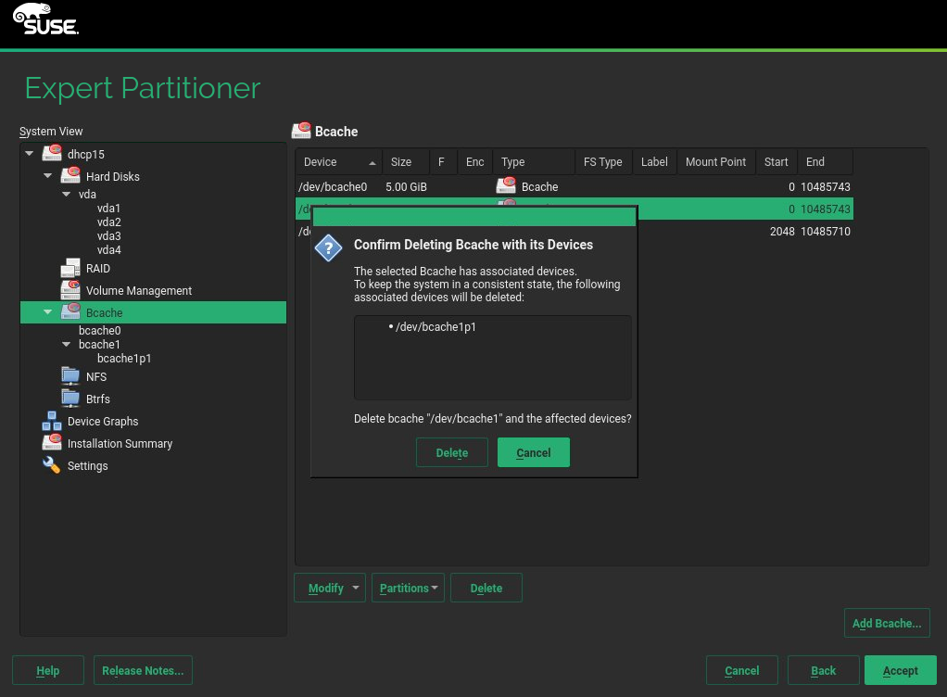Select vda3 partition in tree
Image resolution: width=947 pixels, height=697 pixels.
pyautogui.click(x=109, y=236)
